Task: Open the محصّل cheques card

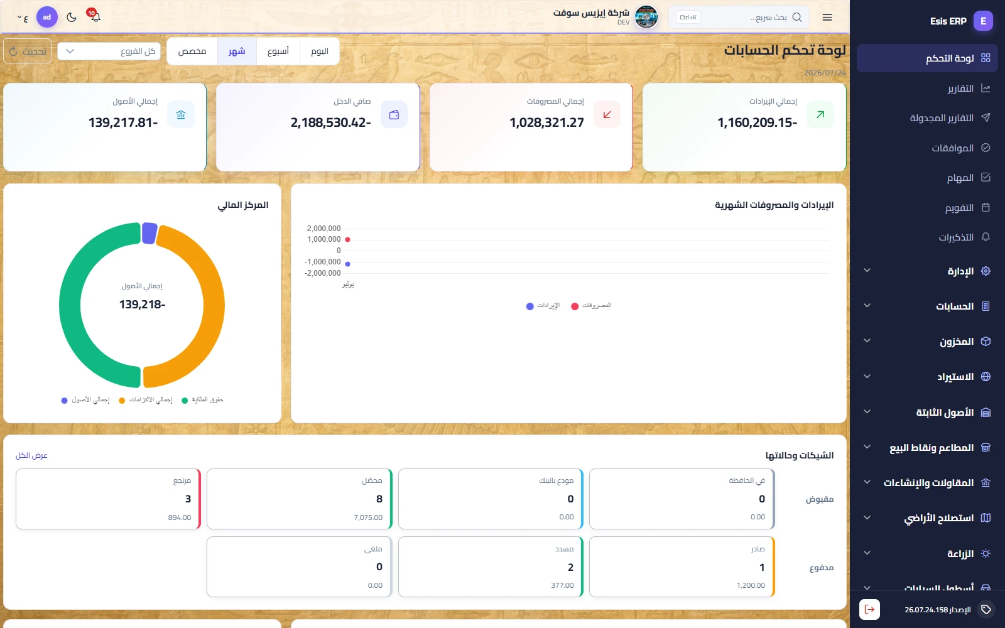Action: [x=300, y=499]
